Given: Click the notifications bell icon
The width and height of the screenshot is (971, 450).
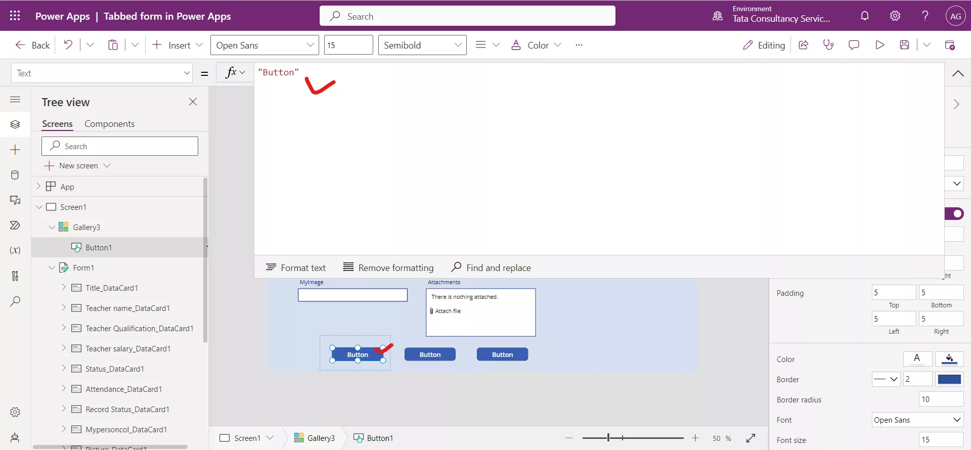Looking at the screenshot, I should click(x=865, y=16).
